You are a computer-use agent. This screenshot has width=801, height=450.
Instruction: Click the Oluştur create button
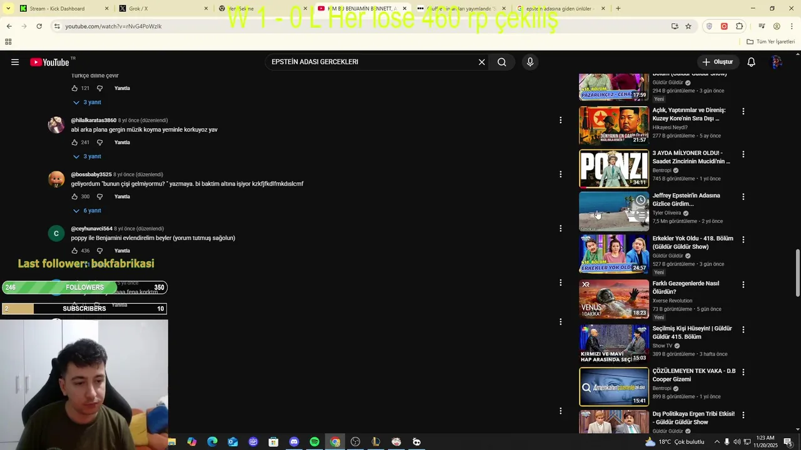click(717, 62)
